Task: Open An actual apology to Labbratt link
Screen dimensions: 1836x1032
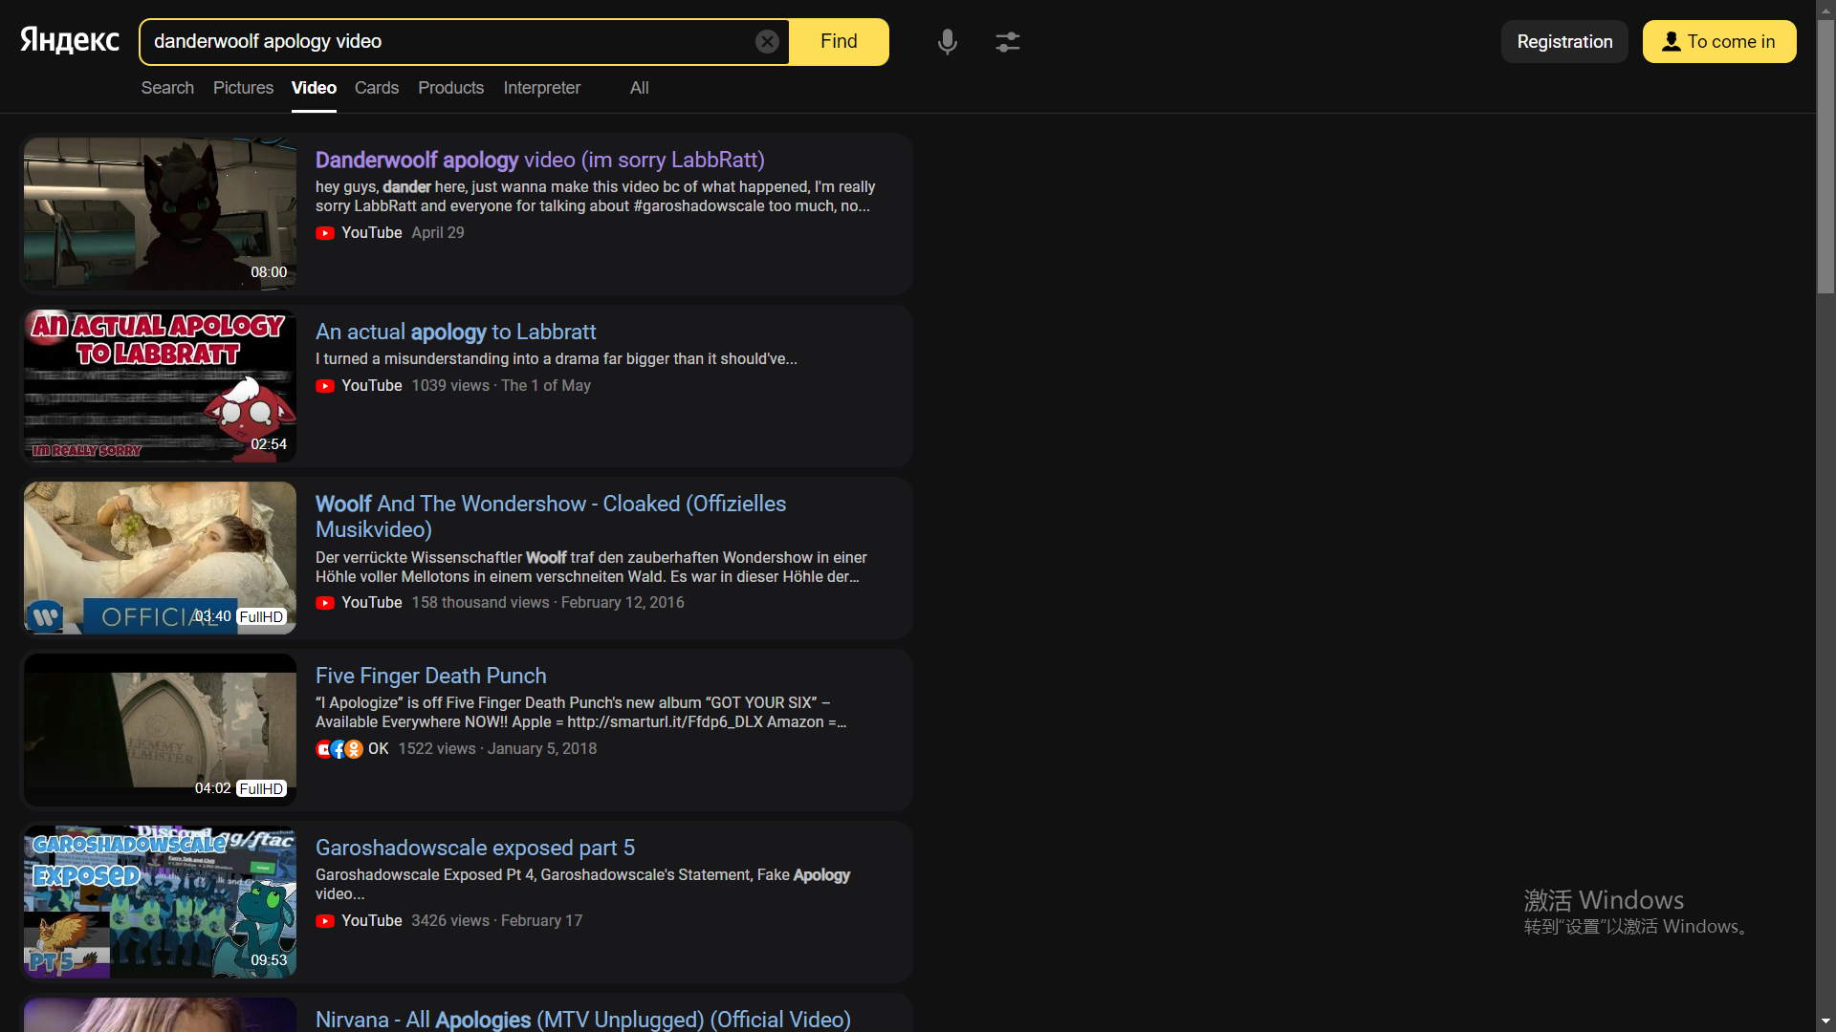Action: [455, 332]
